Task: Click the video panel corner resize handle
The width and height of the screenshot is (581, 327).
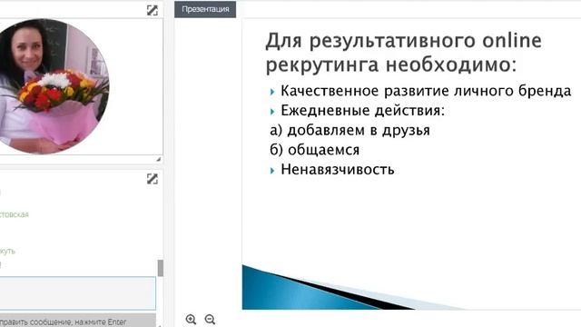Action: coord(159,159)
